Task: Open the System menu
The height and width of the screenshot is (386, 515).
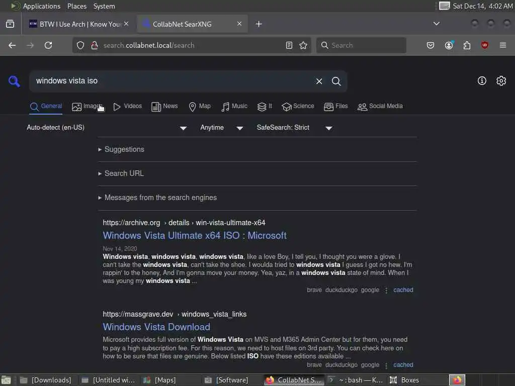Action: pos(104,6)
